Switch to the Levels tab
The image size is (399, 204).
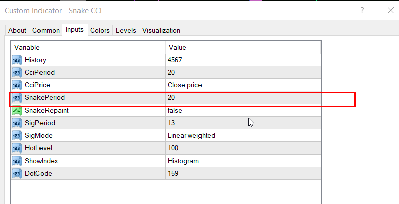(126, 30)
